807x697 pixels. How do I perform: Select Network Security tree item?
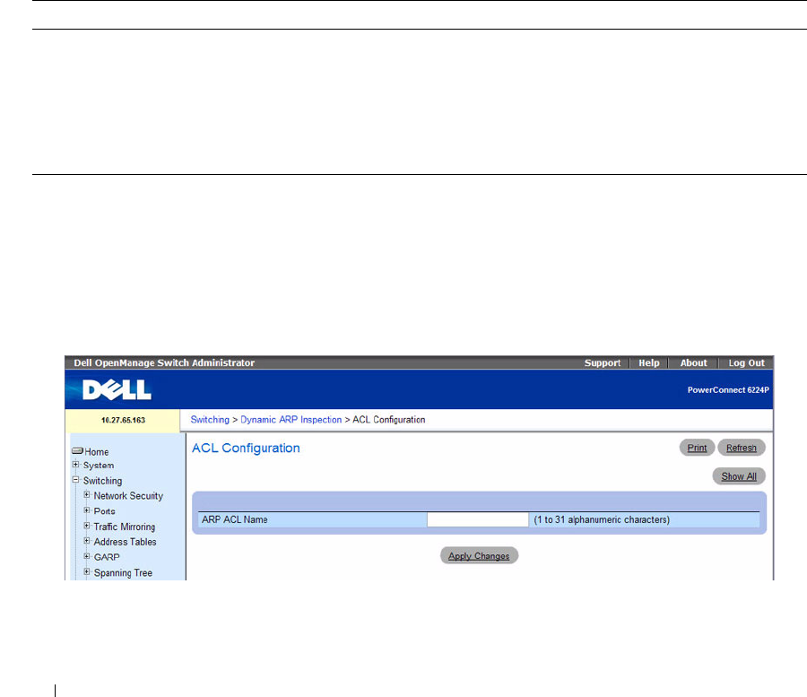pos(128,496)
